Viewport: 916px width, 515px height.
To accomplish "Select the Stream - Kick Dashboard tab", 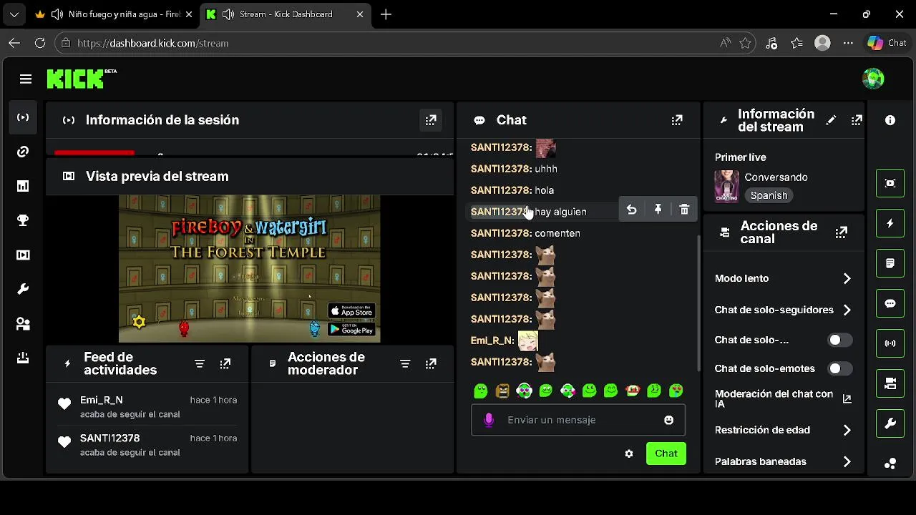I will click(x=286, y=14).
